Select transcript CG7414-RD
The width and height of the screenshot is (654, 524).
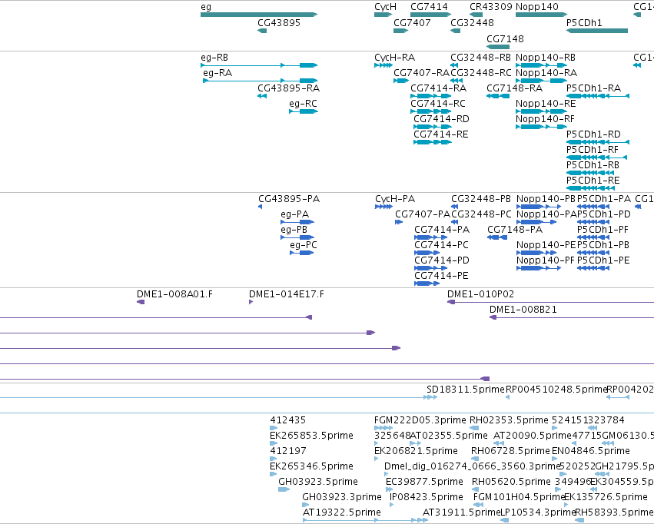coord(441,119)
